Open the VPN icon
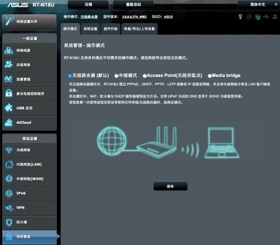Screen dimensions: 280x245 pos(9,208)
